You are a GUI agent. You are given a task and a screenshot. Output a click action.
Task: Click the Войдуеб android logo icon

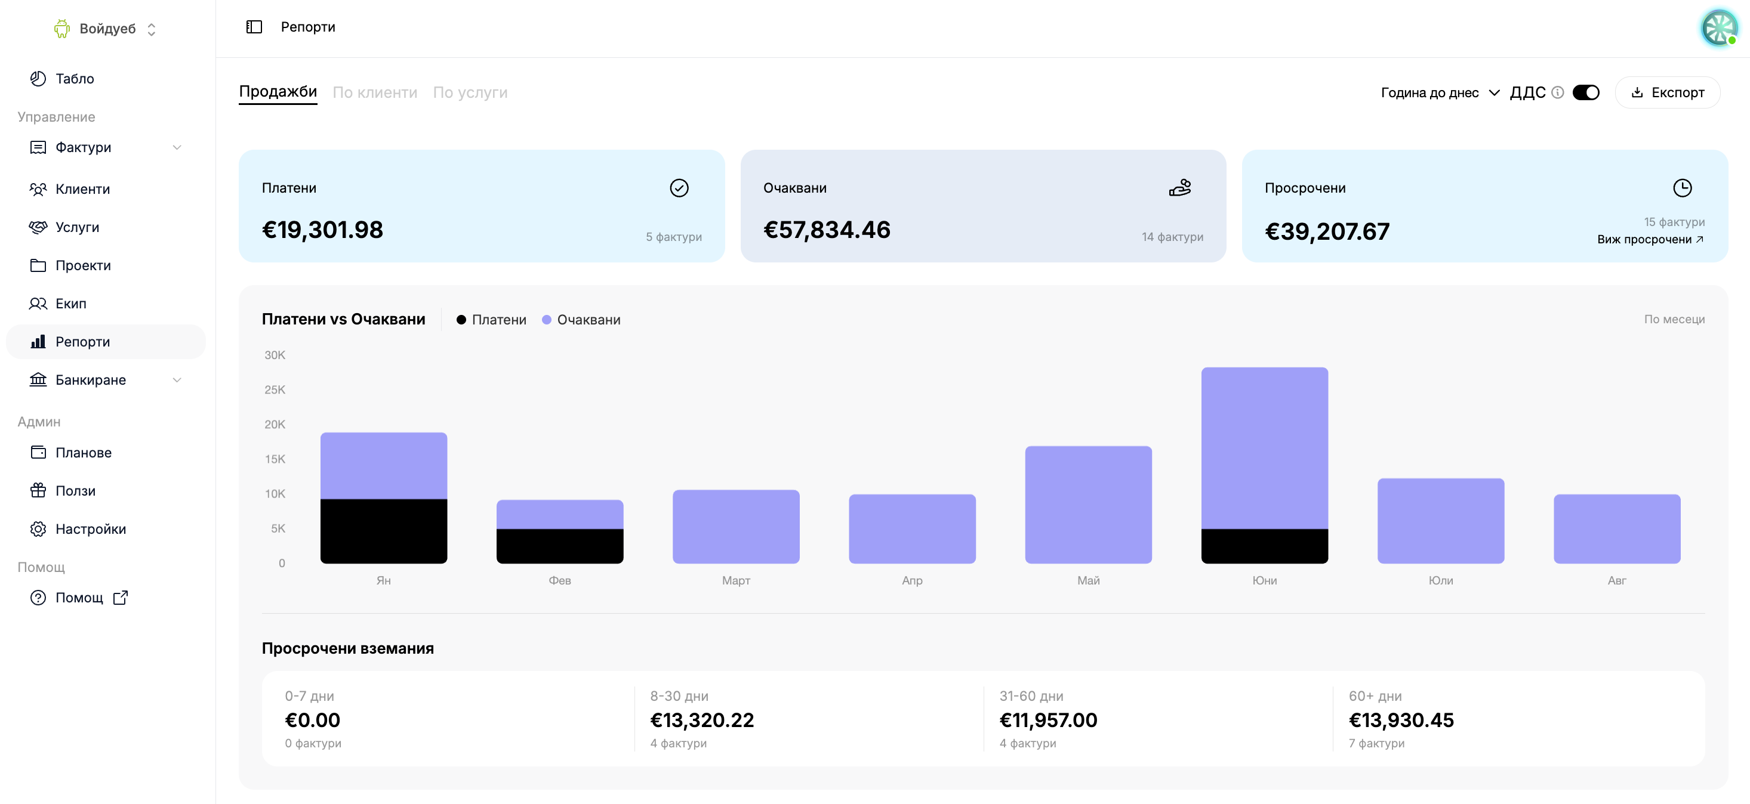click(62, 29)
